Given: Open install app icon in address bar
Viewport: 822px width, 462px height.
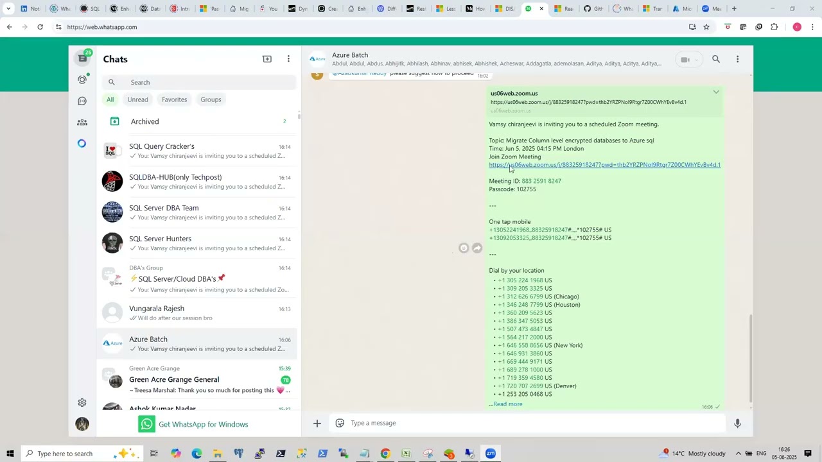Looking at the screenshot, I should tap(692, 27).
